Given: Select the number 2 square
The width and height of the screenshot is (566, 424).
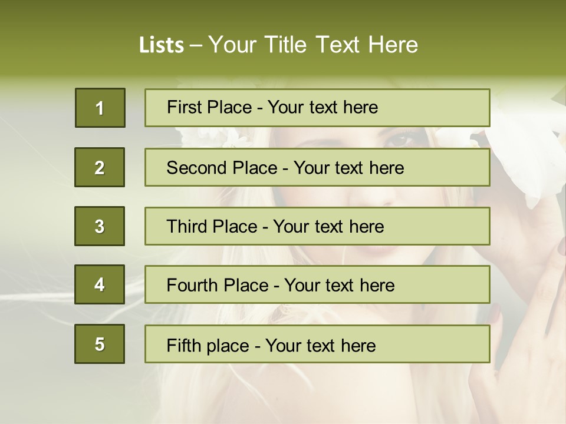Looking at the screenshot, I should 100,167.
